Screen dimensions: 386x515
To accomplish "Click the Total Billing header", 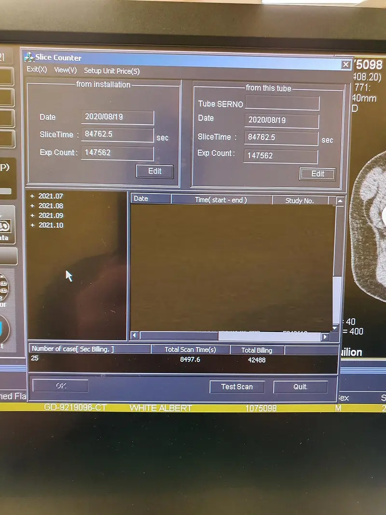I will point(257,350).
